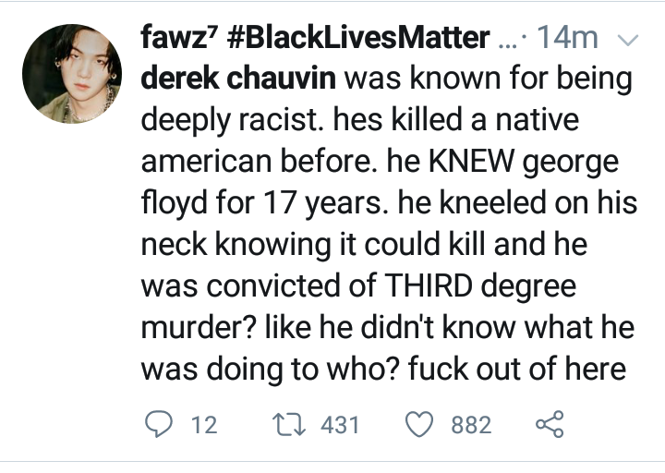Select the bold "derek chauvin" text

(x=238, y=78)
